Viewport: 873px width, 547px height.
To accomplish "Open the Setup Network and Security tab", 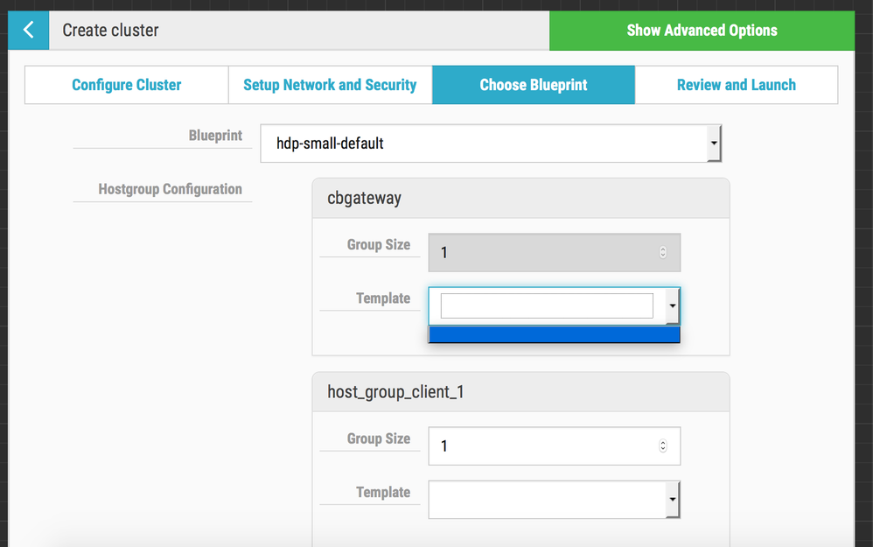I will click(x=330, y=85).
